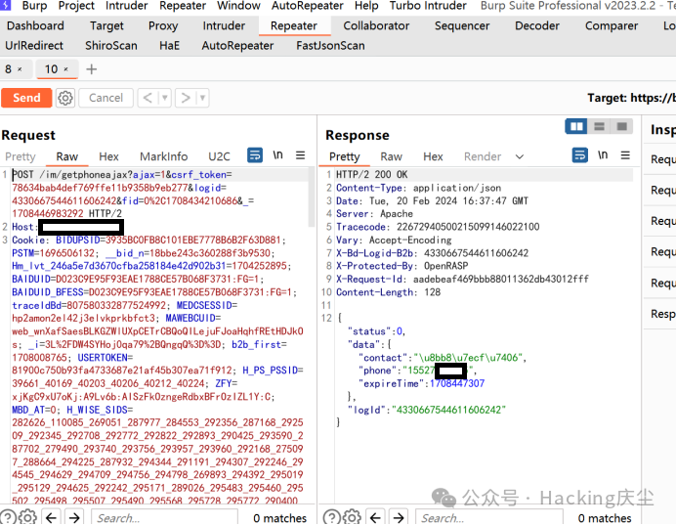Open the Help menu
676x525 pixels.
[366, 6]
